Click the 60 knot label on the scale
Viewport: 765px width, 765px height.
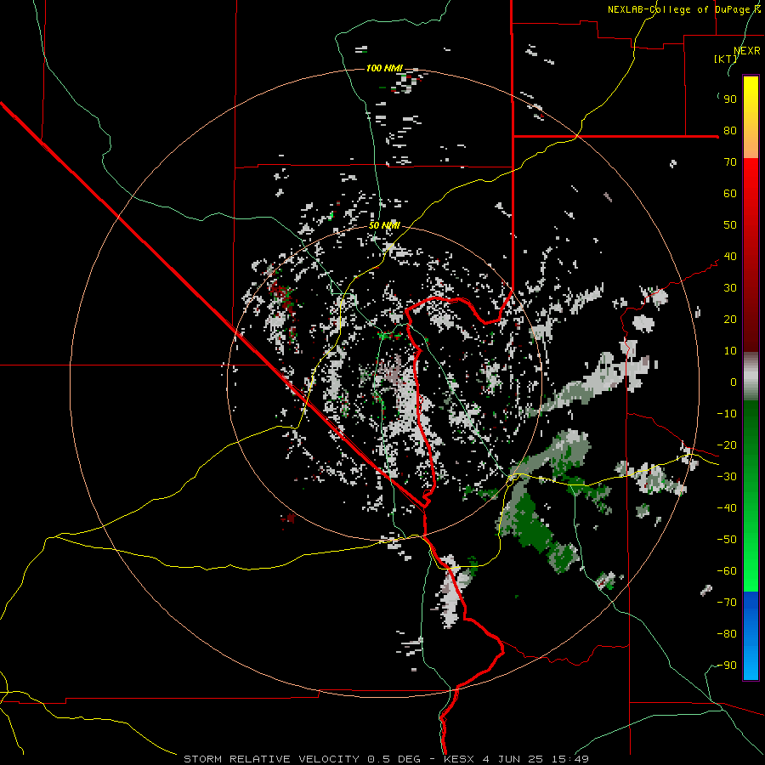pyautogui.click(x=730, y=194)
